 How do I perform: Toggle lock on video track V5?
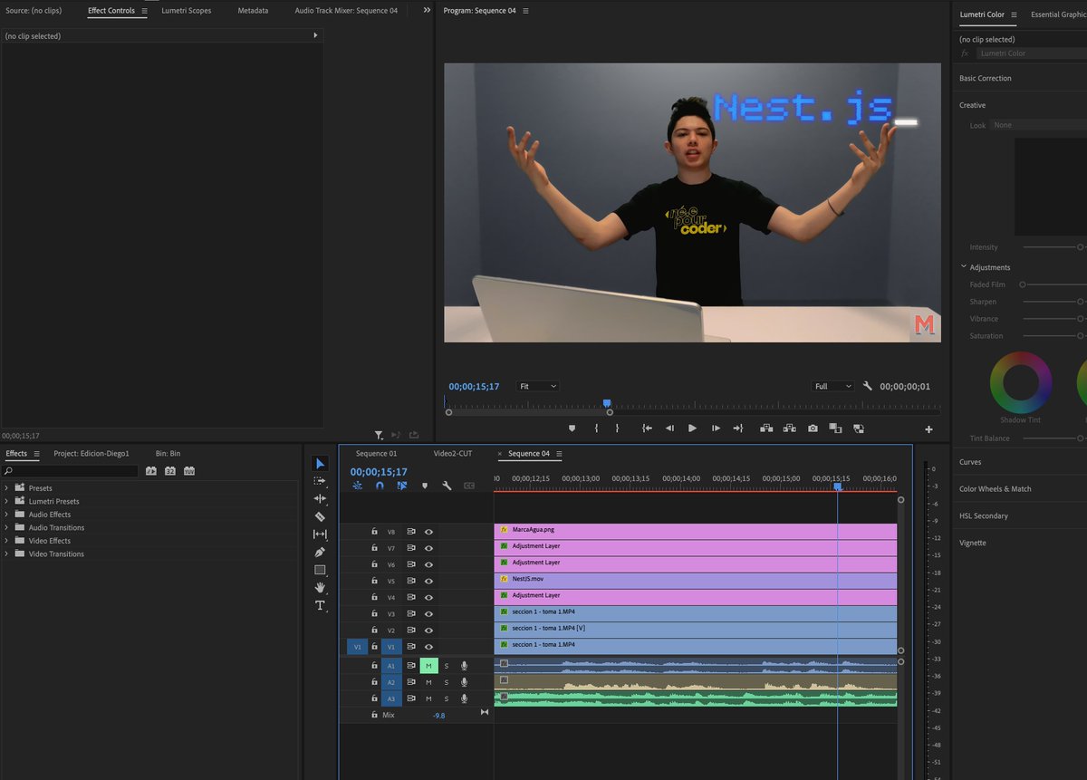374,581
